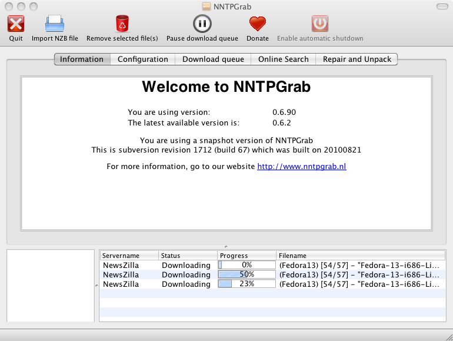Open the Download queue tab

pos(212,59)
